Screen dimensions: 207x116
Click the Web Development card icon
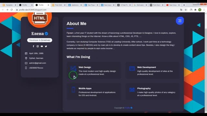coord(132,69)
